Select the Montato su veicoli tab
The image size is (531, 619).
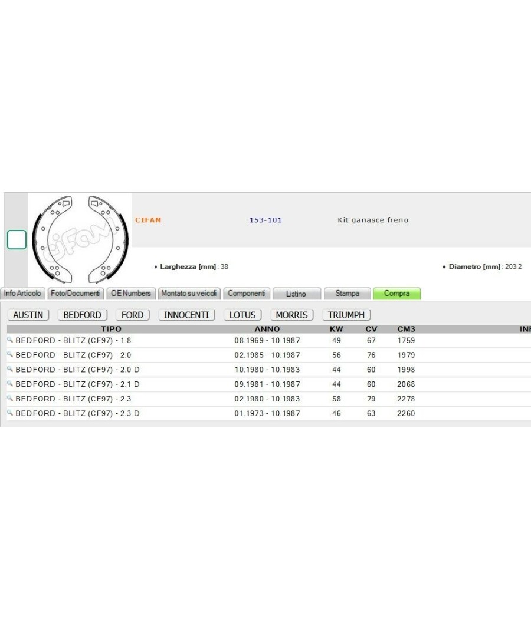click(189, 294)
